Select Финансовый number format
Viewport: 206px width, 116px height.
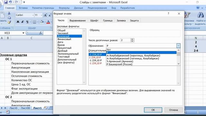pyautogui.click(x=64, y=39)
